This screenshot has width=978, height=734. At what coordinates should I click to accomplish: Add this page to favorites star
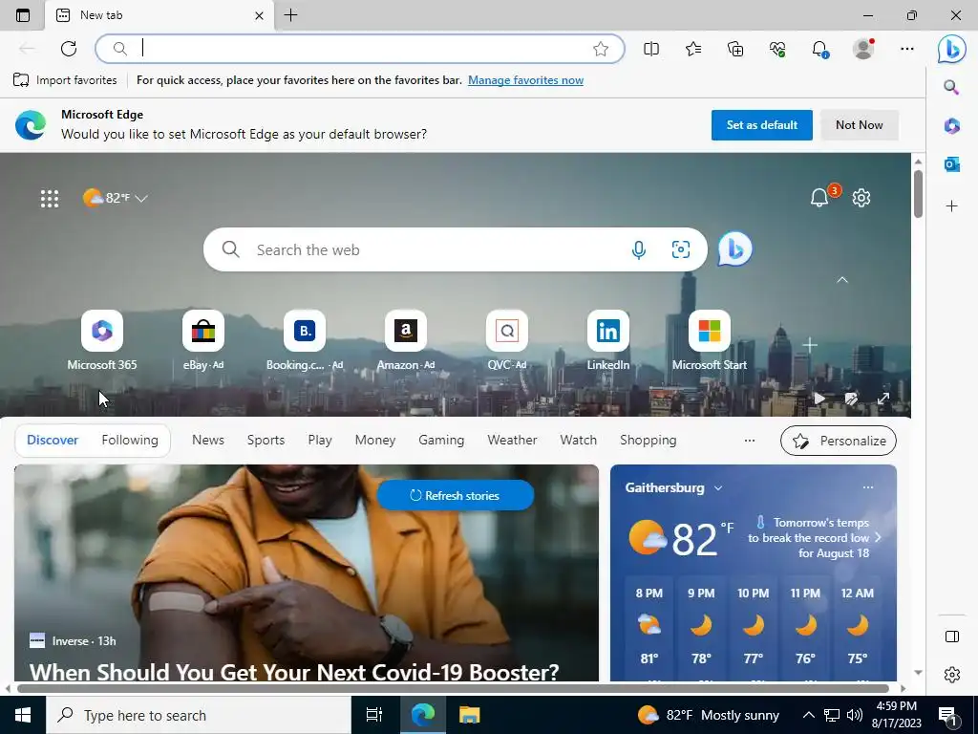coord(601,49)
